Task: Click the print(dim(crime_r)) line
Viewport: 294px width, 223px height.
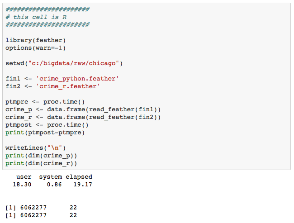Action: 41,163
